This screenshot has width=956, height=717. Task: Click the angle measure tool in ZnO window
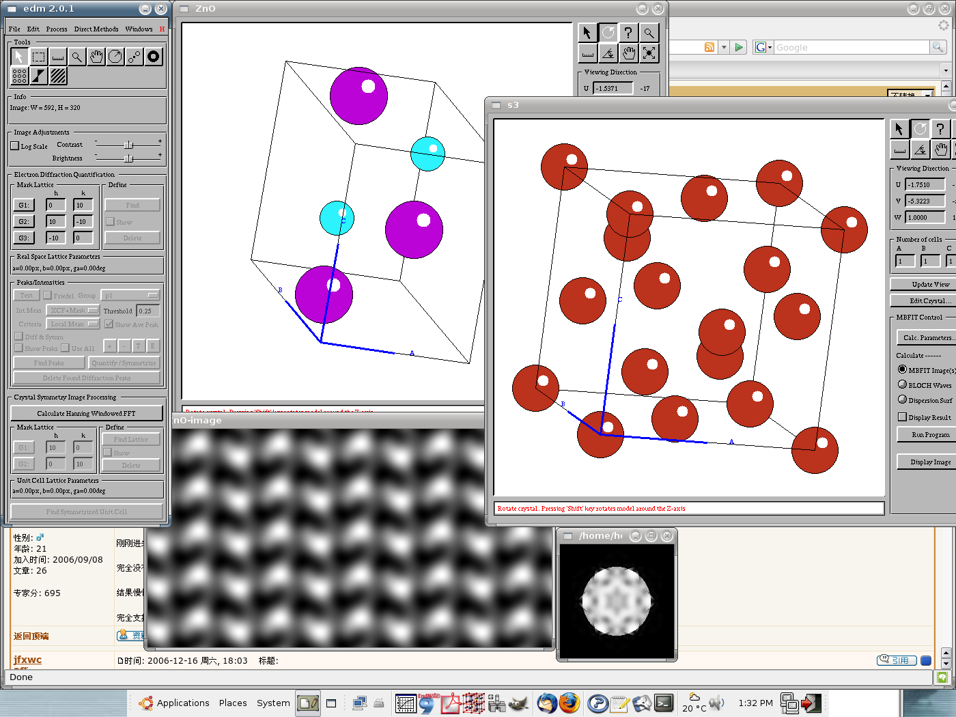coord(608,53)
